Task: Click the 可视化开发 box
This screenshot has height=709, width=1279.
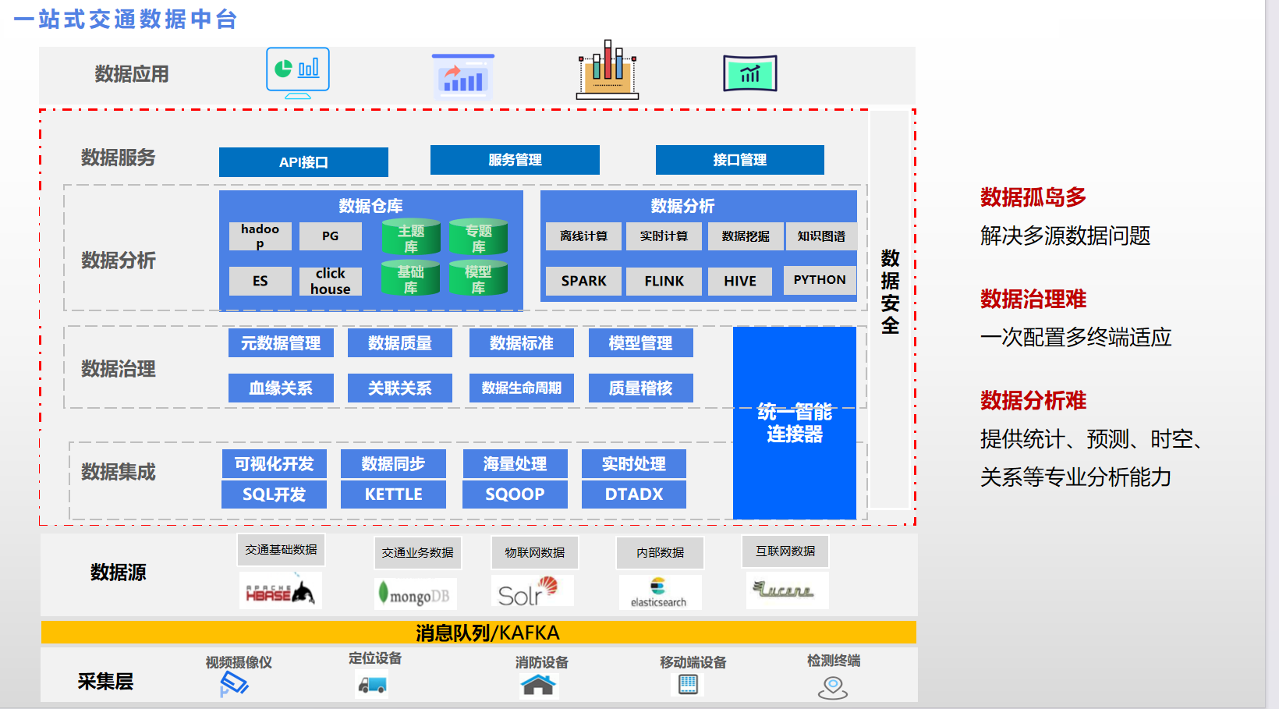Action: 274,464
